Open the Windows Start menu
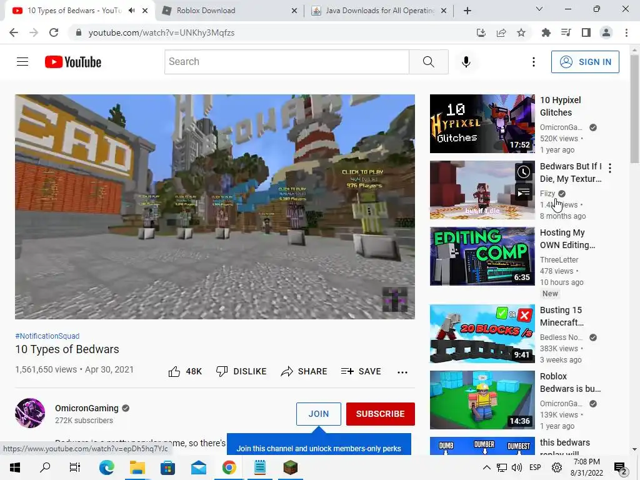 (15, 467)
